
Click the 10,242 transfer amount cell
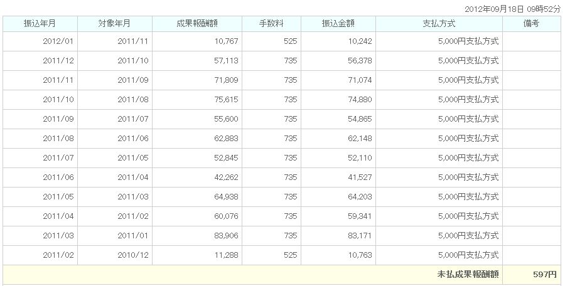[338, 41]
